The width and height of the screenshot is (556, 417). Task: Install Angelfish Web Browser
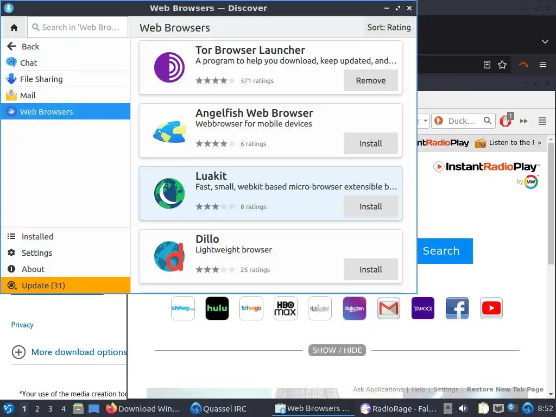[370, 143]
